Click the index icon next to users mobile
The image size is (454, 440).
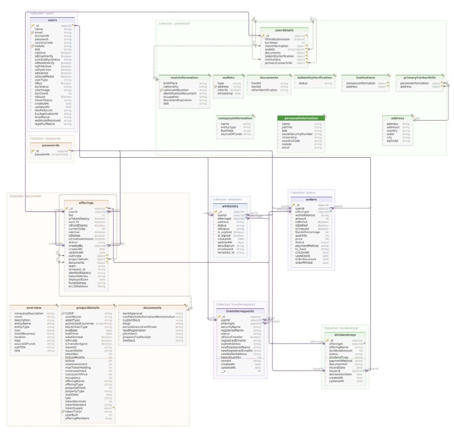tap(32, 46)
